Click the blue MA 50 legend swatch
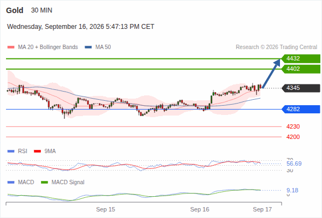 [x=88, y=47]
